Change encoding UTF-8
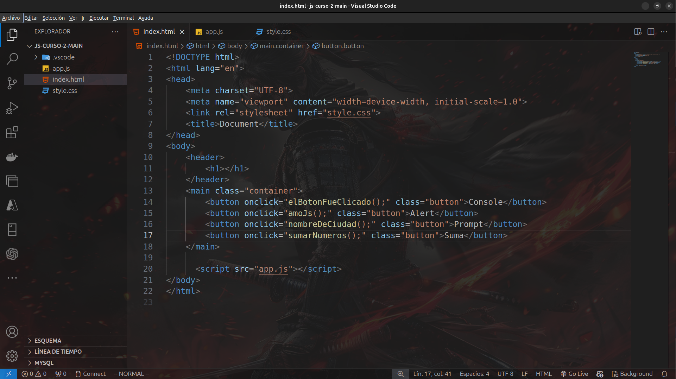This screenshot has width=676, height=379. click(x=505, y=374)
